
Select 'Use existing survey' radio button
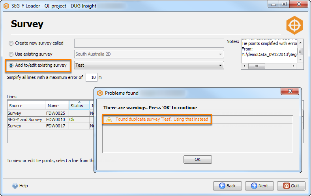click(11, 54)
